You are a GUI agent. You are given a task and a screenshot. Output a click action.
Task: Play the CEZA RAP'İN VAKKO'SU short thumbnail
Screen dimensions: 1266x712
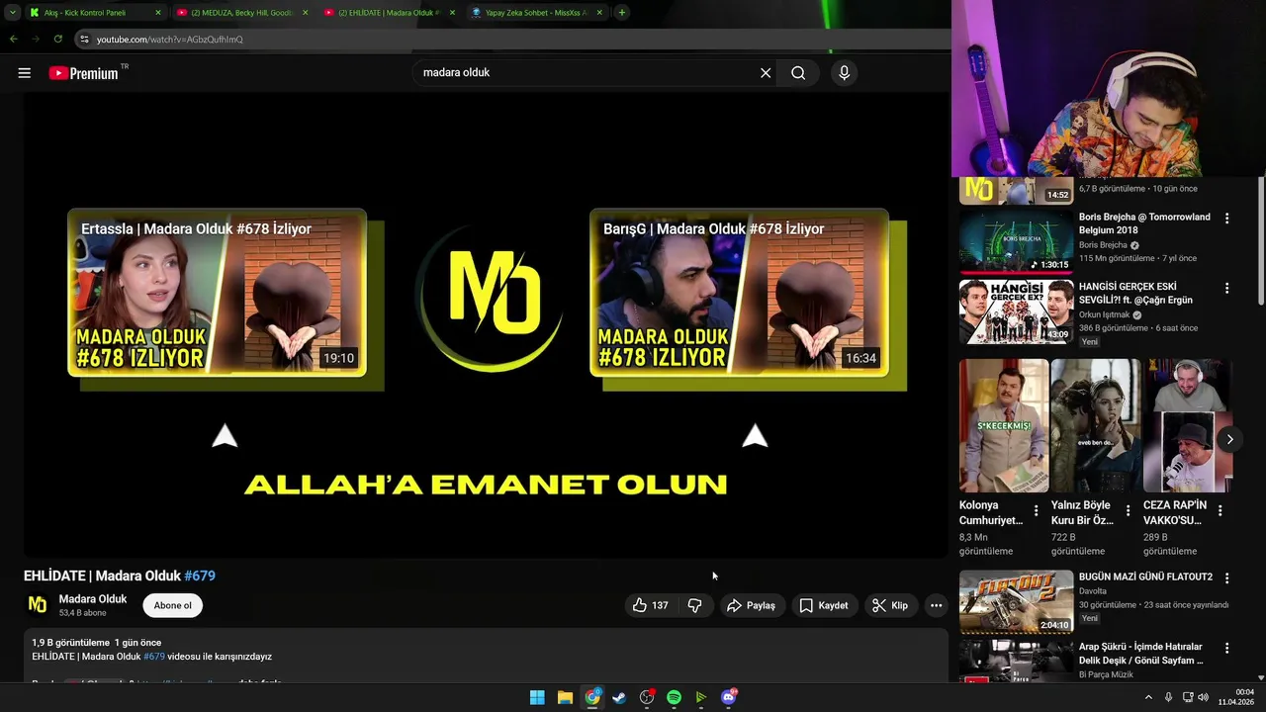(1187, 425)
